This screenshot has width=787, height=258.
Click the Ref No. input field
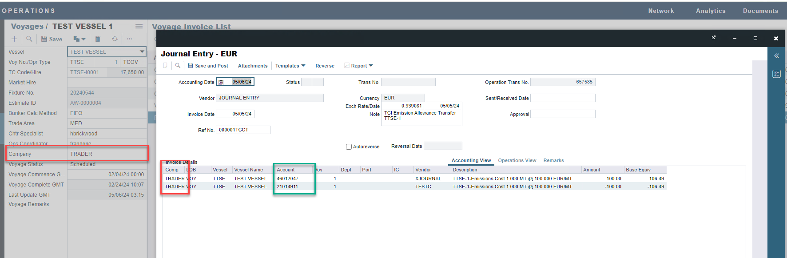242,130
